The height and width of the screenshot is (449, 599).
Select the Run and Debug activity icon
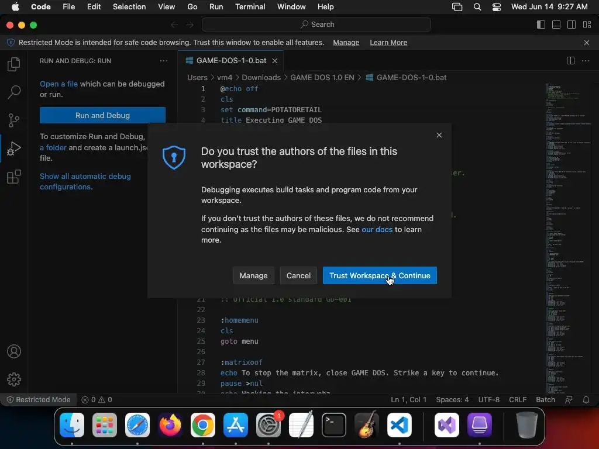click(x=14, y=148)
